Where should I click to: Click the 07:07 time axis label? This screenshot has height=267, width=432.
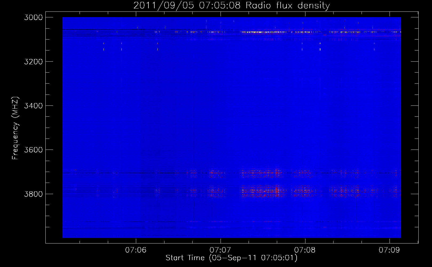tap(220, 250)
